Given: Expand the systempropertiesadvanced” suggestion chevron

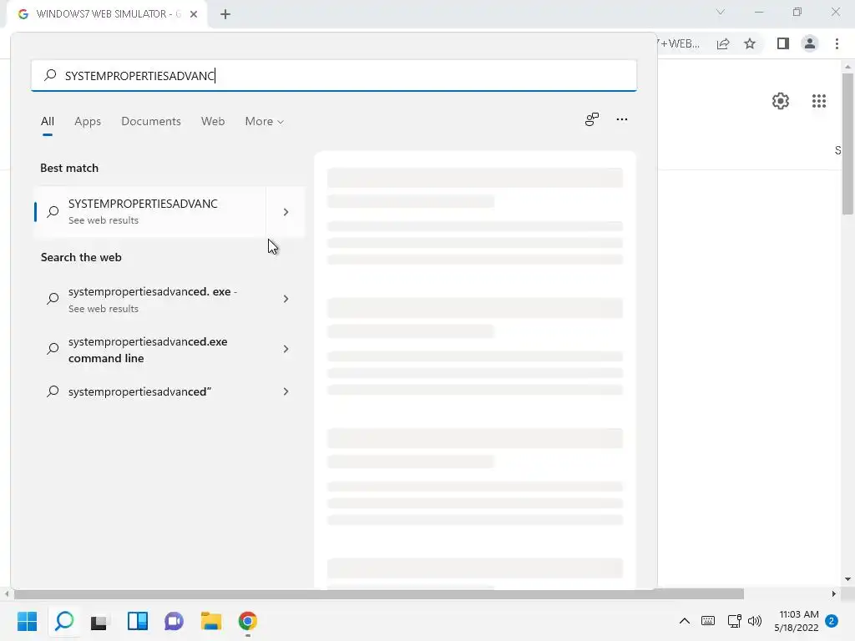Looking at the screenshot, I should 286,391.
